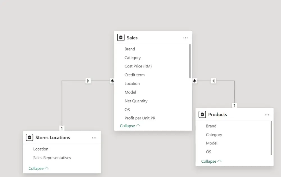Click the database icon on Stores Locations
This screenshot has height=177, width=281.
tap(29, 137)
